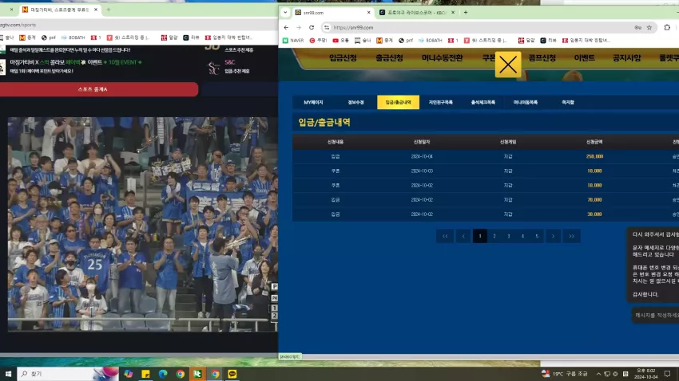Go to page 2 of the history list
The height and width of the screenshot is (381, 679).
(x=494, y=236)
